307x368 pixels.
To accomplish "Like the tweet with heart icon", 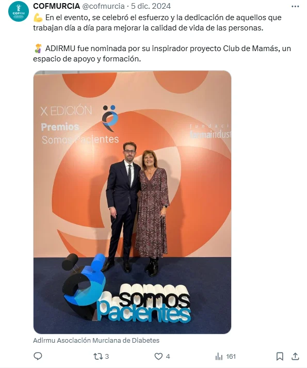I will pos(158,357).
